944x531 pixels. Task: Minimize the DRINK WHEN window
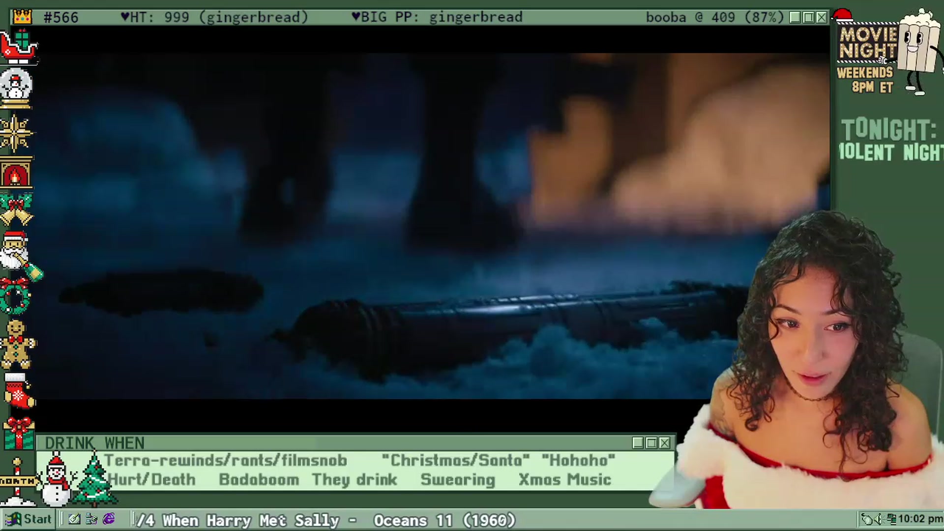(638, 443)
